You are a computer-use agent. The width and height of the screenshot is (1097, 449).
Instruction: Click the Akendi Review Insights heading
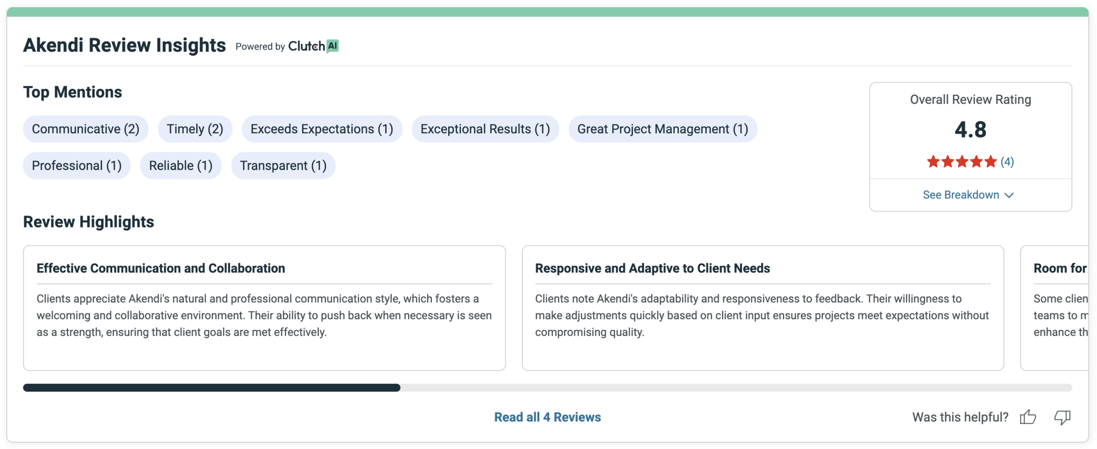124,45
